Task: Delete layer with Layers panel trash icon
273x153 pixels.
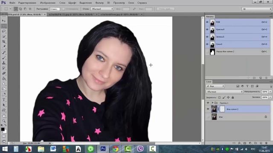Action: [x=266, y=143]
